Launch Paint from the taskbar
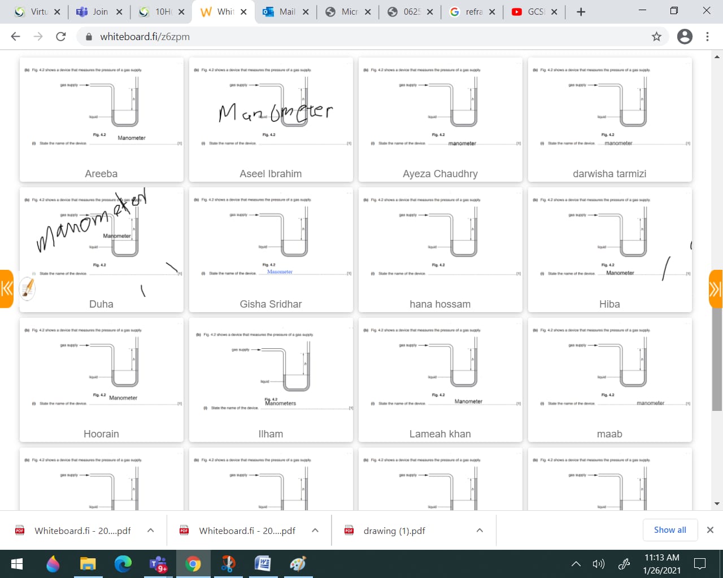Viewport: 723px width, 578px height. (x=298, y=563)
